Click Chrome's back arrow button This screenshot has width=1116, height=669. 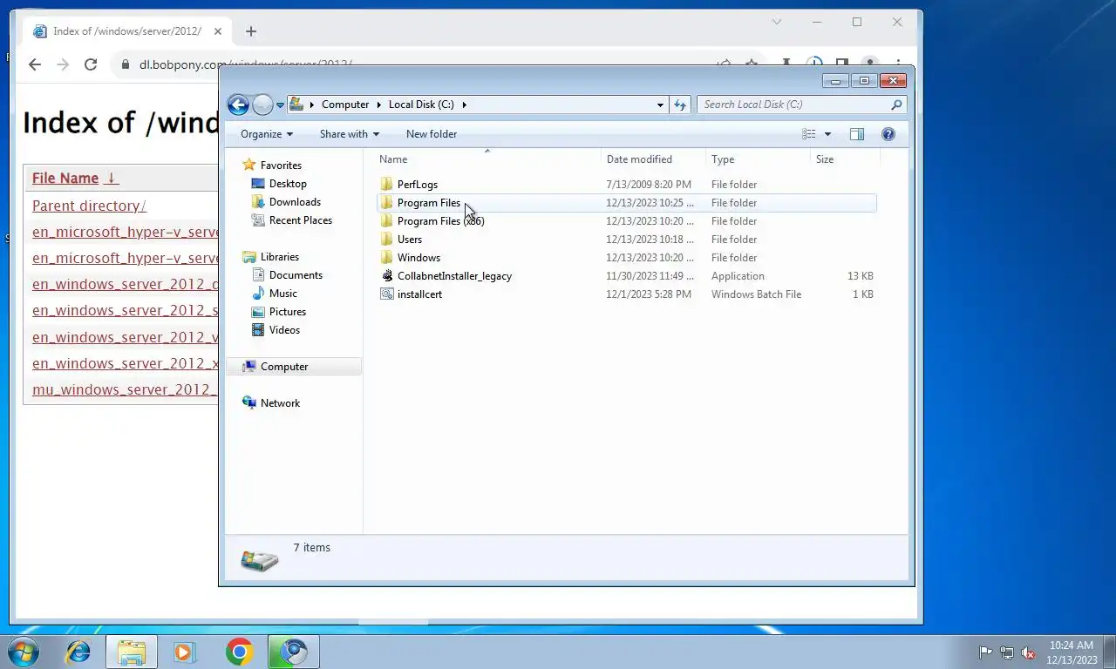[x=35, y=64]
